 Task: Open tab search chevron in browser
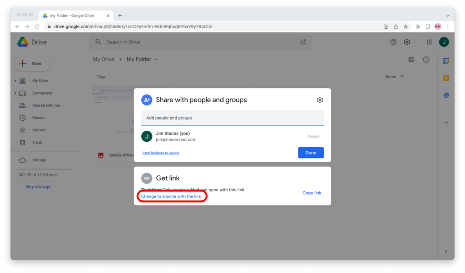click(447, 16)
